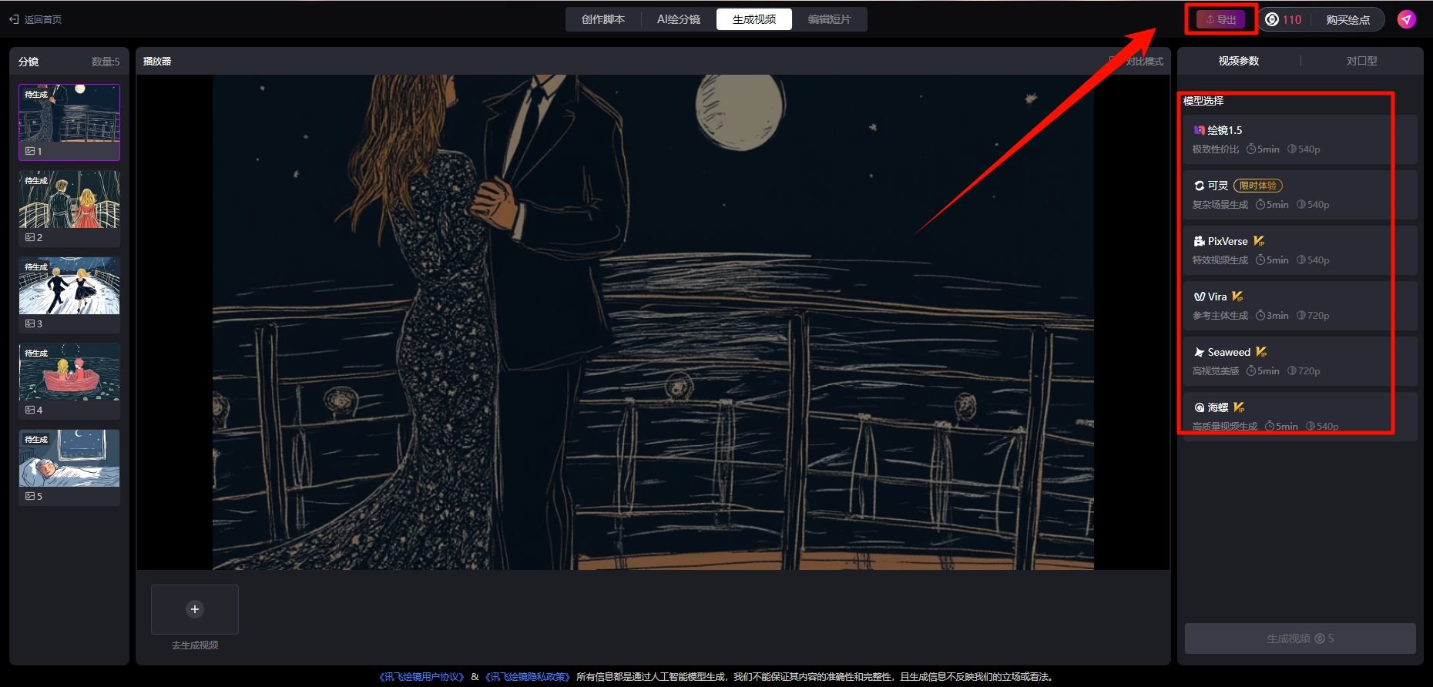Click the 购买绘点 buy points button
The height and width of the screenshot is (687, 1433).
[1347, 20]
